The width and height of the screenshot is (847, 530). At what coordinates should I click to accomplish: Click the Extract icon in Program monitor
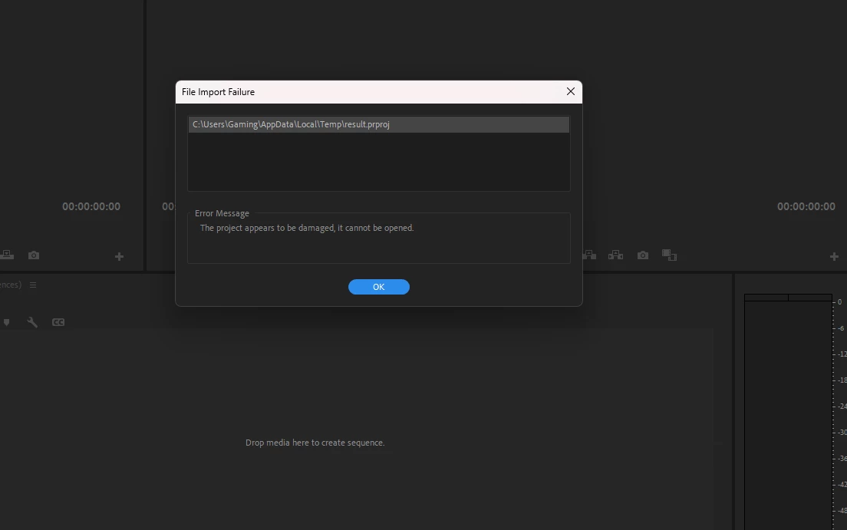[x=616, y=255]
